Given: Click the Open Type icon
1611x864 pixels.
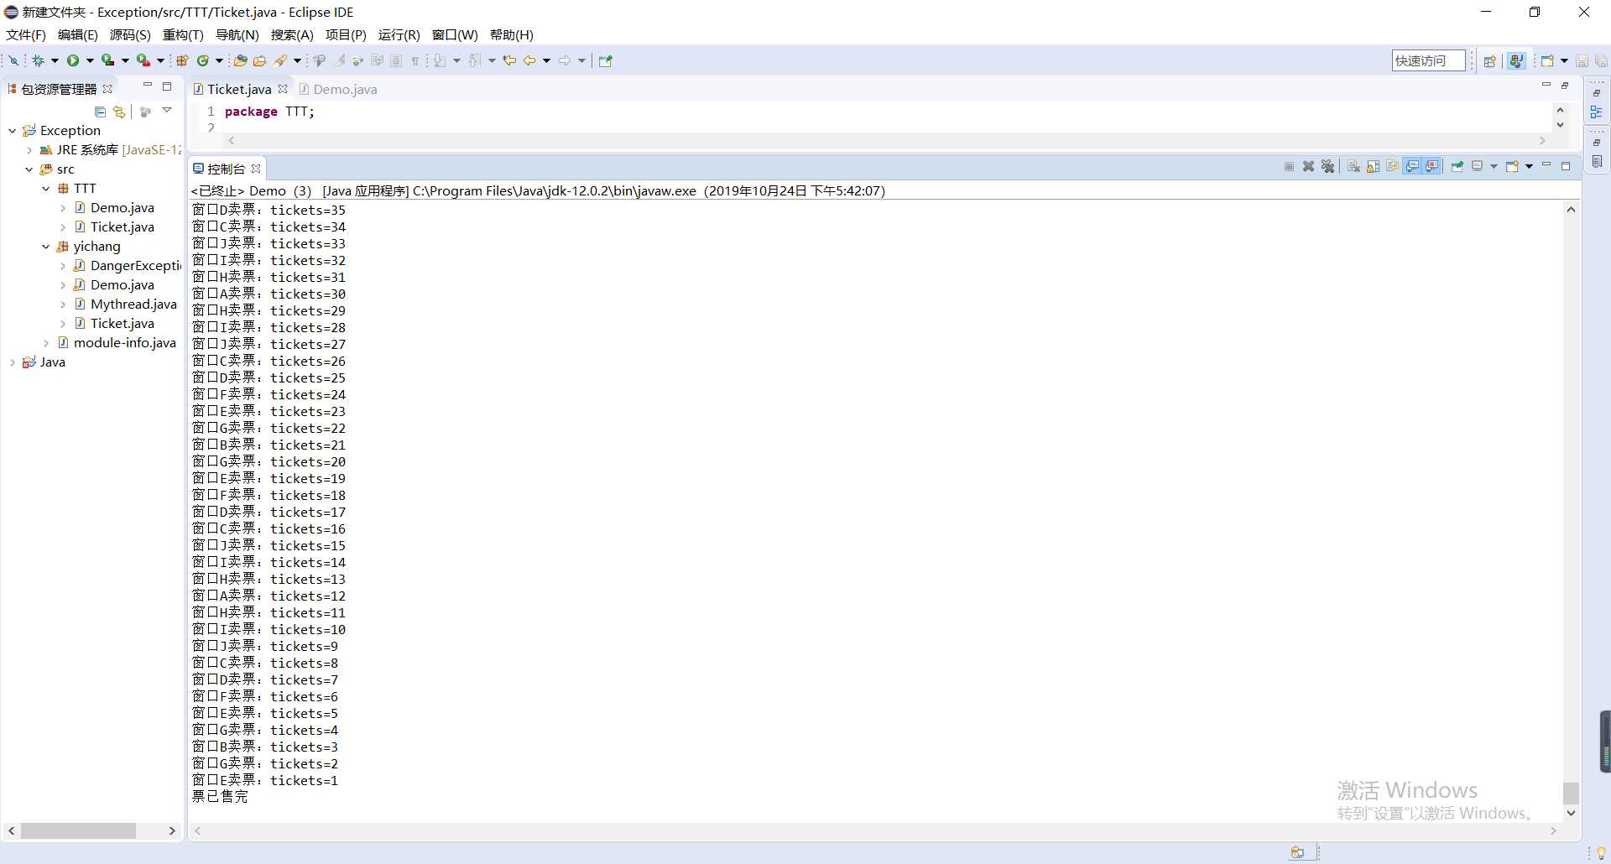Looking at the screenshot, I should [x=241, y=60].
